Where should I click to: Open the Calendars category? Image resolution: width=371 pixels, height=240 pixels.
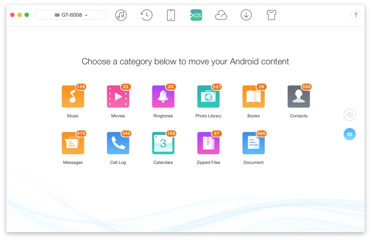[163, 143]
